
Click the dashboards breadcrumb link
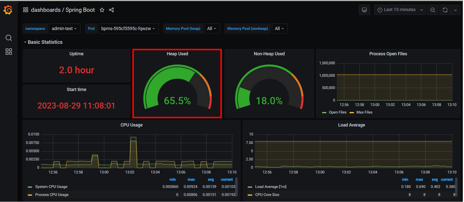point(46,10)
